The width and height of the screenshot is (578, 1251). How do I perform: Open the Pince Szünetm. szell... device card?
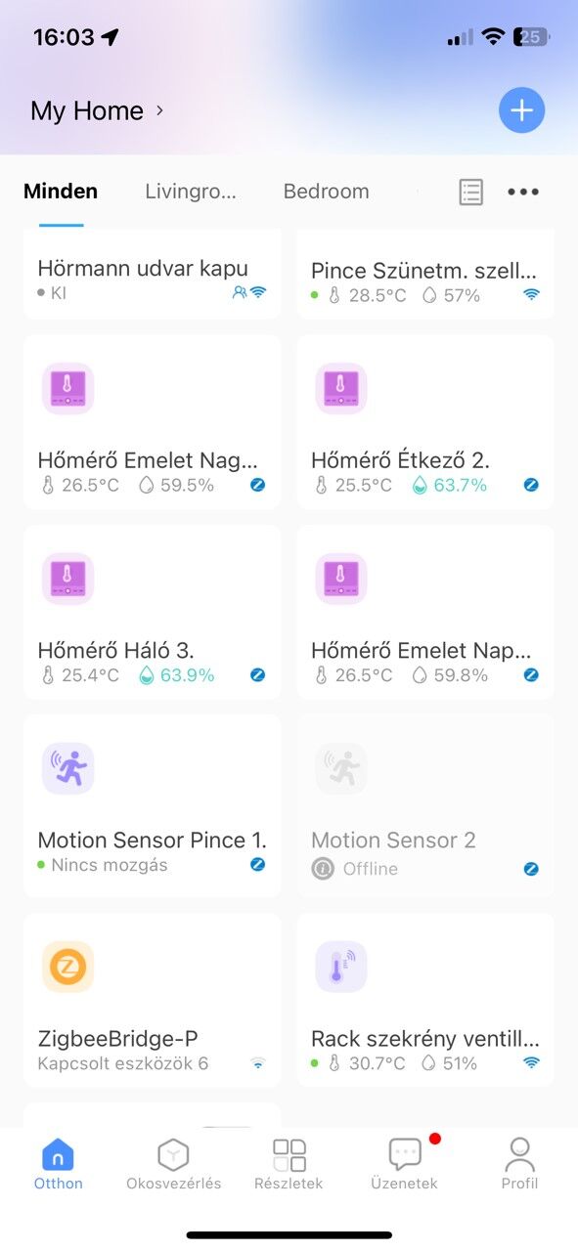coord(425,275)
